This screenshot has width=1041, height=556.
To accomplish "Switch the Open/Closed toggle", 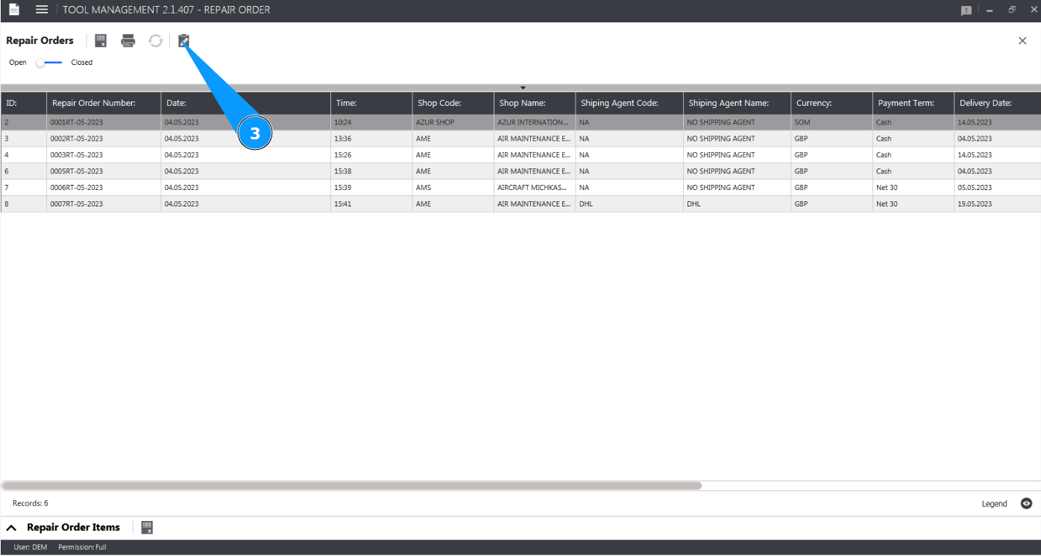I will tap(49, 63).
